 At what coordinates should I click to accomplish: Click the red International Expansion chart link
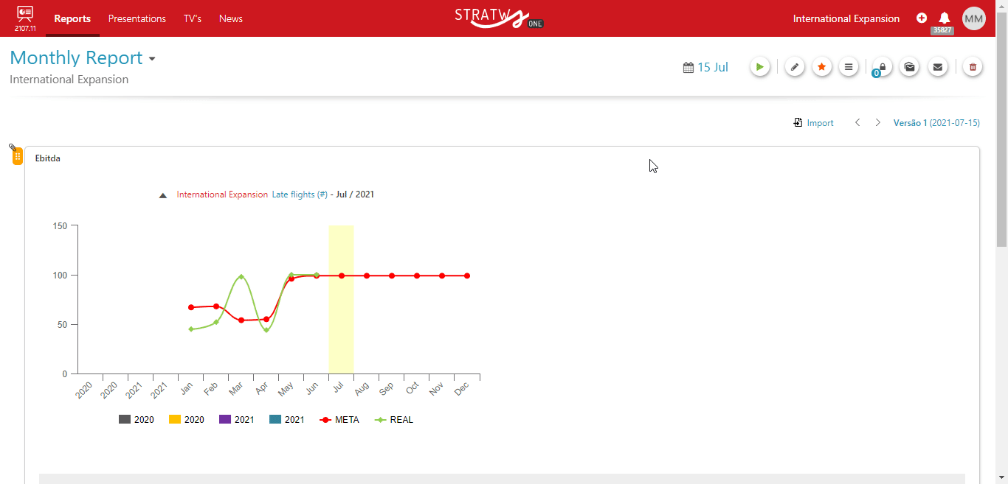pyautogui.click(x=222, y=194)
